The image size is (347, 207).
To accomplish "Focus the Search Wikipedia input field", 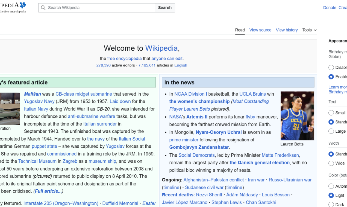I will pos(96,8).
